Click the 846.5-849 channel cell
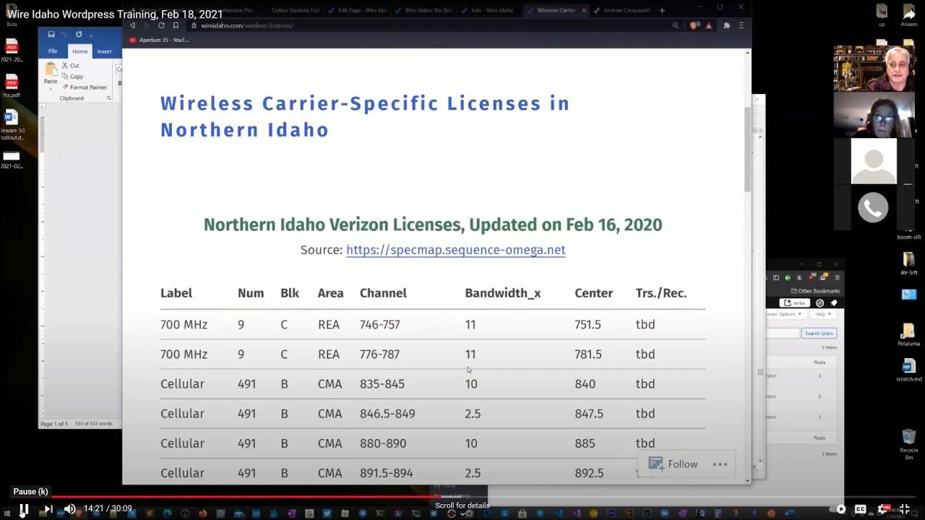925x520 pixels. tap(387, 413)
